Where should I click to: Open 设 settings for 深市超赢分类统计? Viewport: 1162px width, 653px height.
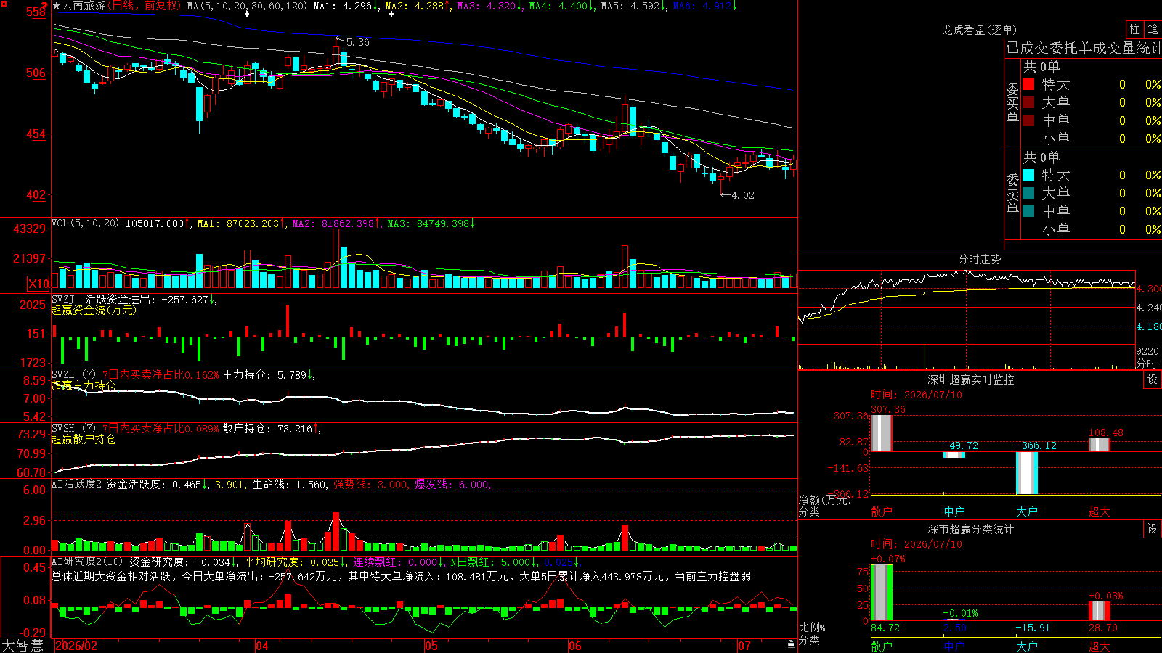point(1153,529)
